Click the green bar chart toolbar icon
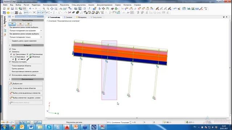The height and width of the screenshot is (130, 232). [x=189, y=9]
